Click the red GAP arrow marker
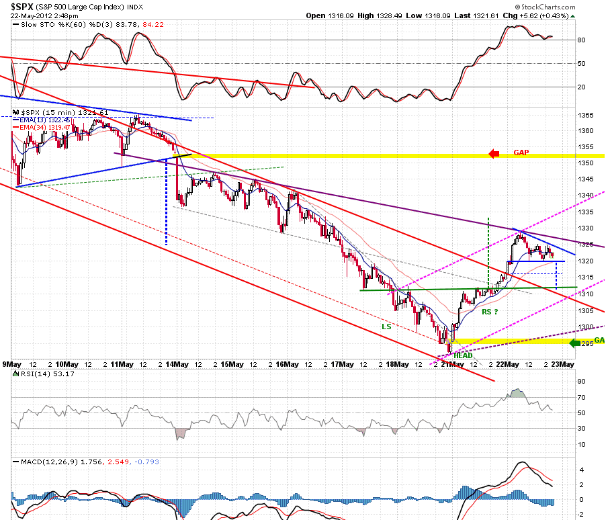This screenshot has width=610, height=520. pyautogui.click(x=494, y=154)
